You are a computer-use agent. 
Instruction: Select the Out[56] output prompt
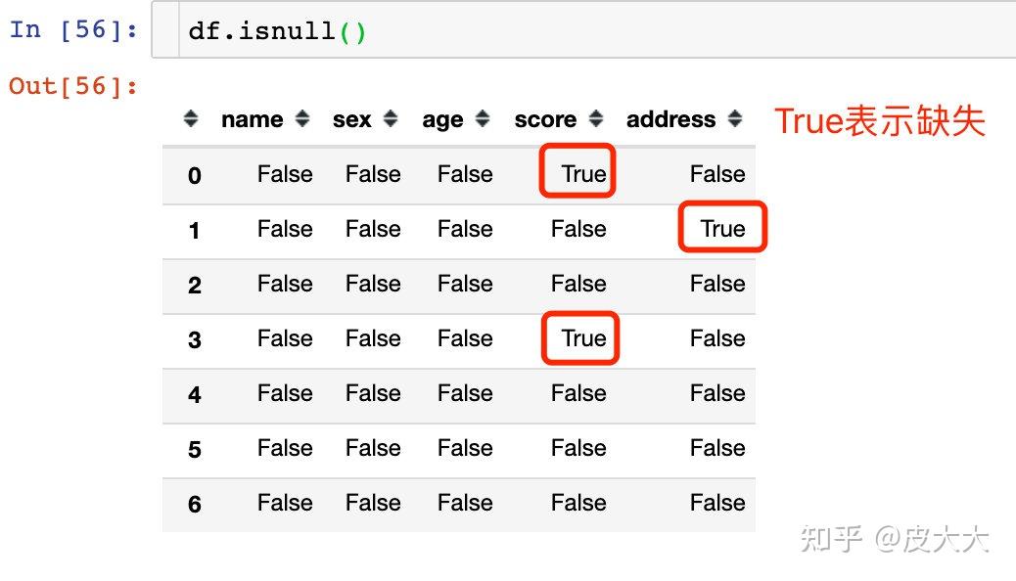coord(73,85)
